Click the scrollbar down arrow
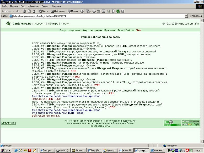The image size is (204, 153). [x=202, y=141]
